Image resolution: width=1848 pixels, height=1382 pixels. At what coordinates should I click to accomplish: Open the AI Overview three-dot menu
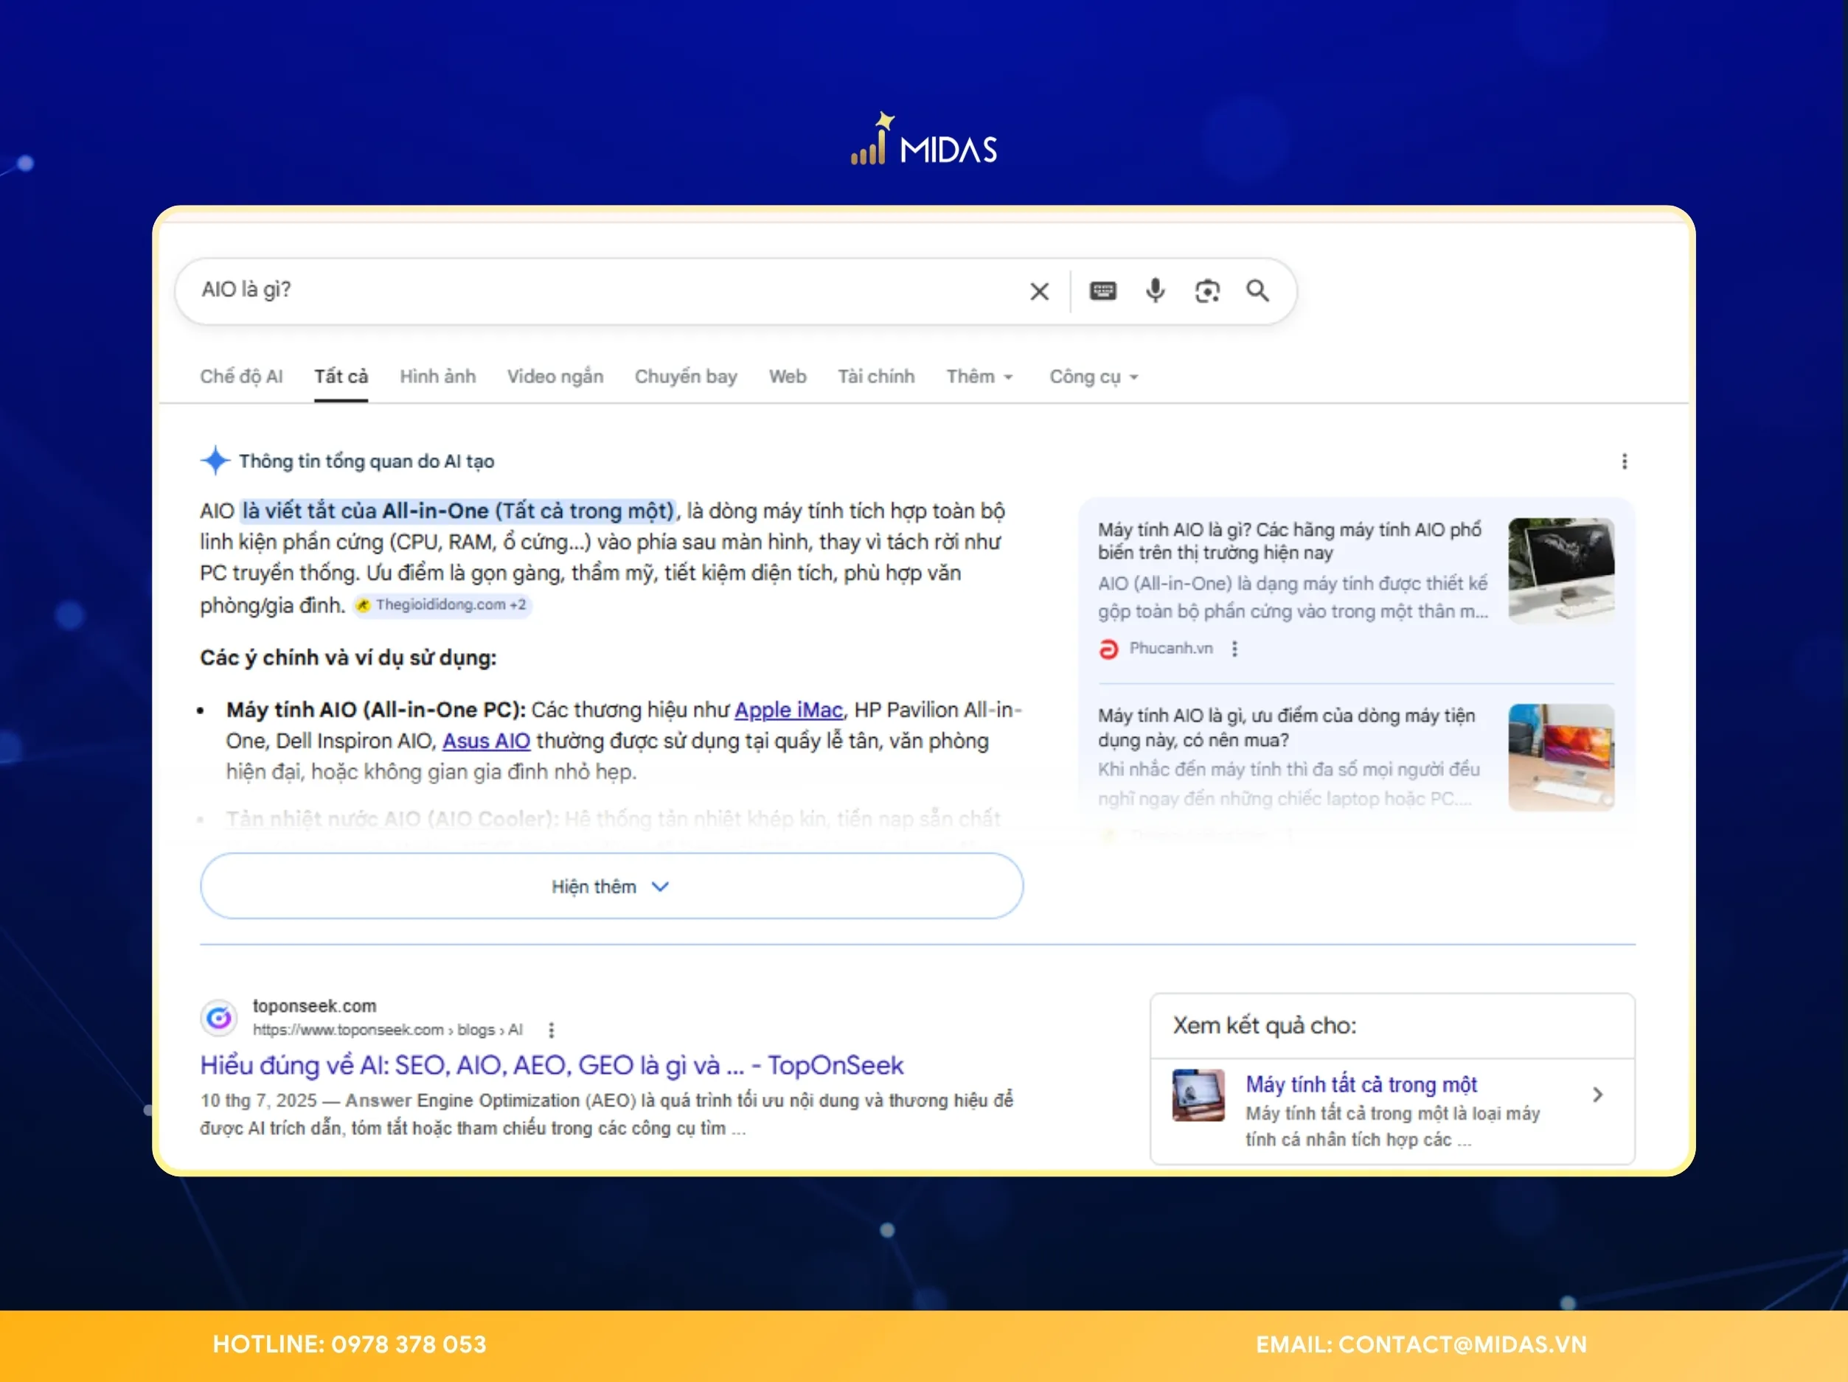click(1625, 460)
